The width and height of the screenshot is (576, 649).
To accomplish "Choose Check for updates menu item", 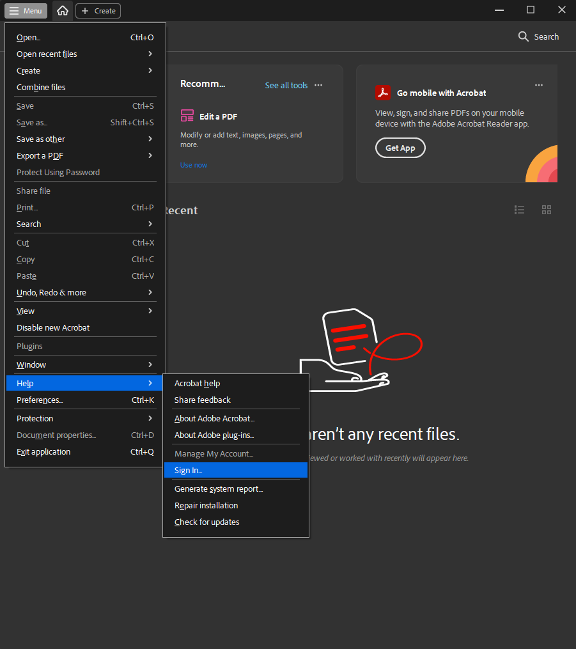I will tap(206, 522).
